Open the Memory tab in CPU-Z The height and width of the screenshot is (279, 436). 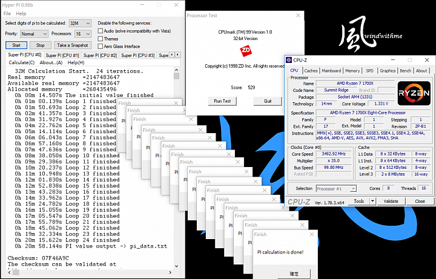click(352, 71)
